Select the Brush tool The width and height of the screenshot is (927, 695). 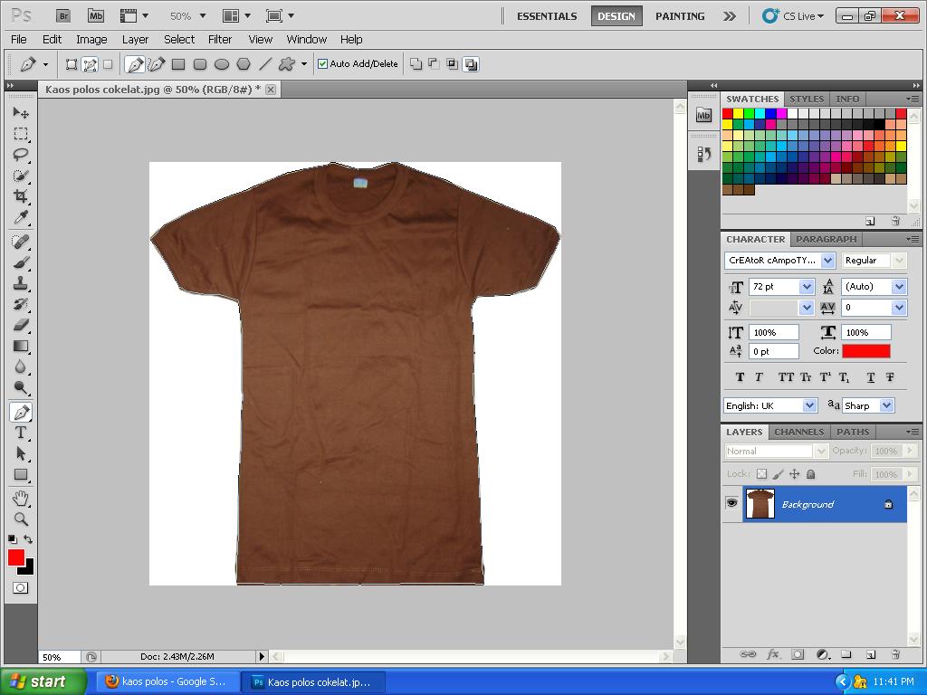(21, 262)
